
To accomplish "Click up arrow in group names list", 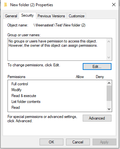I will (x=109, y=41).
